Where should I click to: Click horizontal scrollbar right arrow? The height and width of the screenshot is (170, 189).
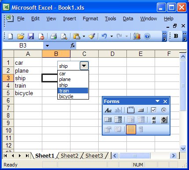pos(173,155)
